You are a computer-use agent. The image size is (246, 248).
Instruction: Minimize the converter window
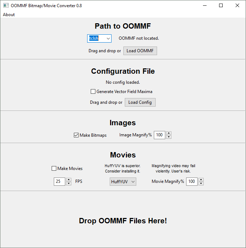(205, 5)
